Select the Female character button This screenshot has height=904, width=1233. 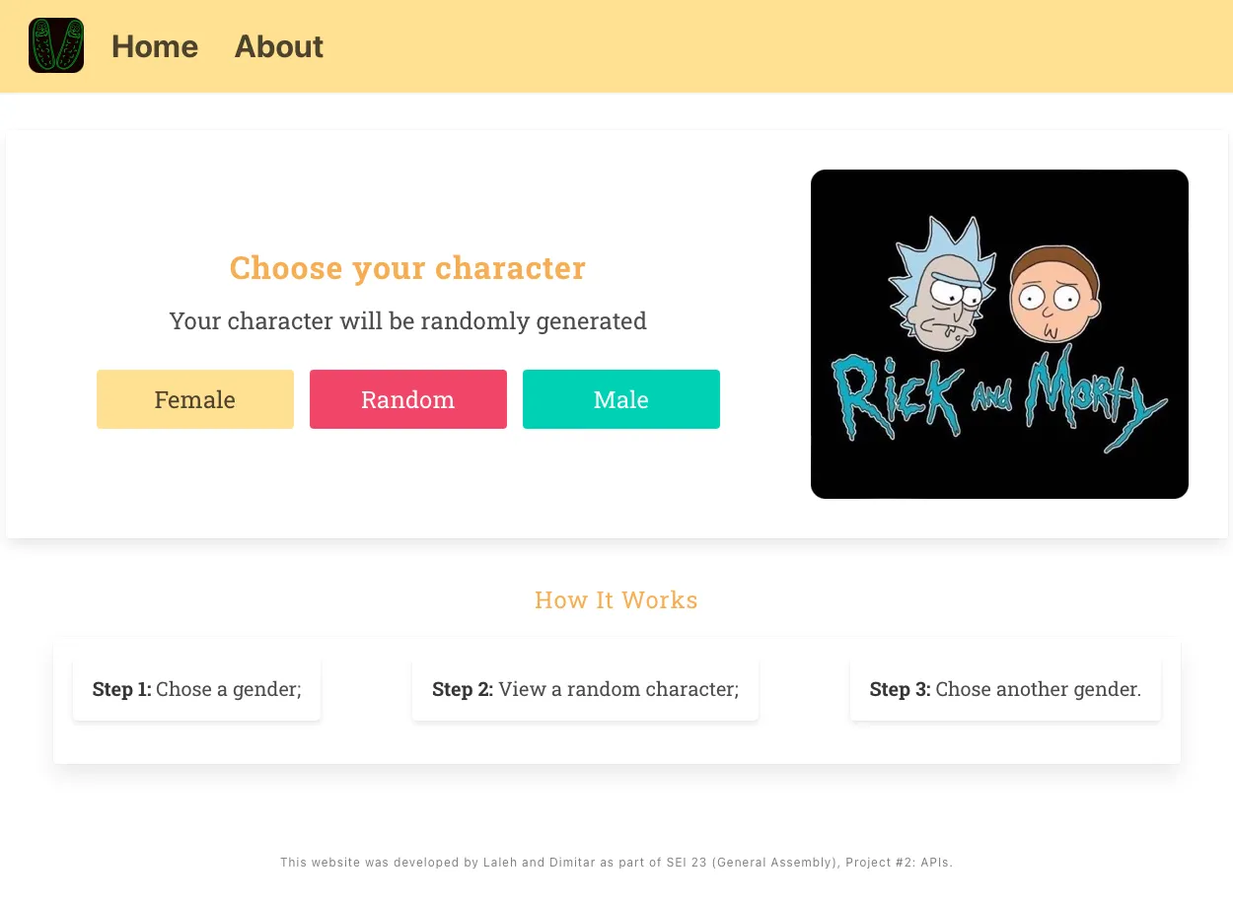(x=194, y=399)
